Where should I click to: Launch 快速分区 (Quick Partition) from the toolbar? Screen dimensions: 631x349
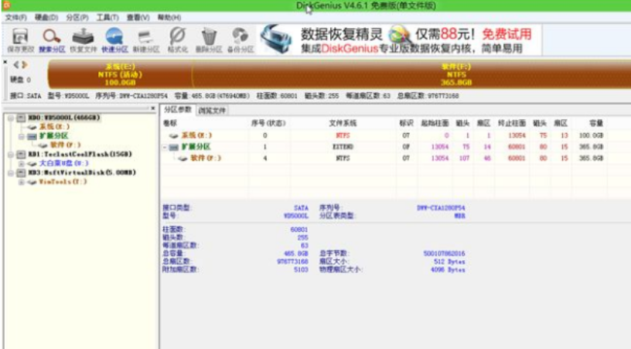(x=115, y=40)
